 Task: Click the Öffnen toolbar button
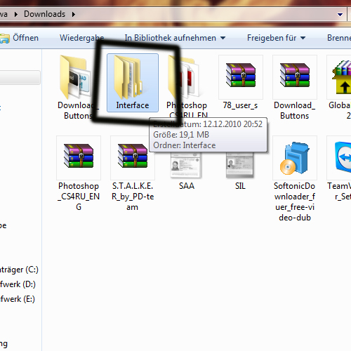coord(20,38)
